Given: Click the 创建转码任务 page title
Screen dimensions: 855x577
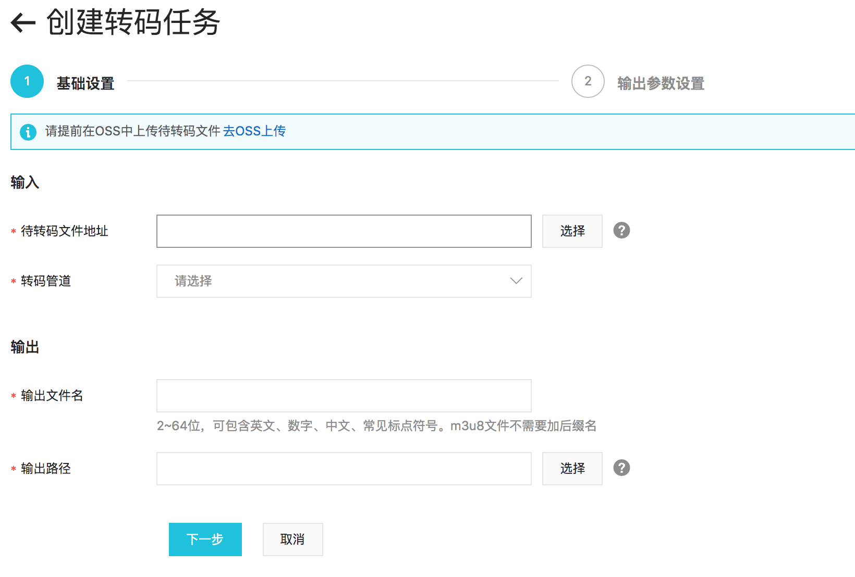Looking at the screenshot, I should (x=133, y=23).
